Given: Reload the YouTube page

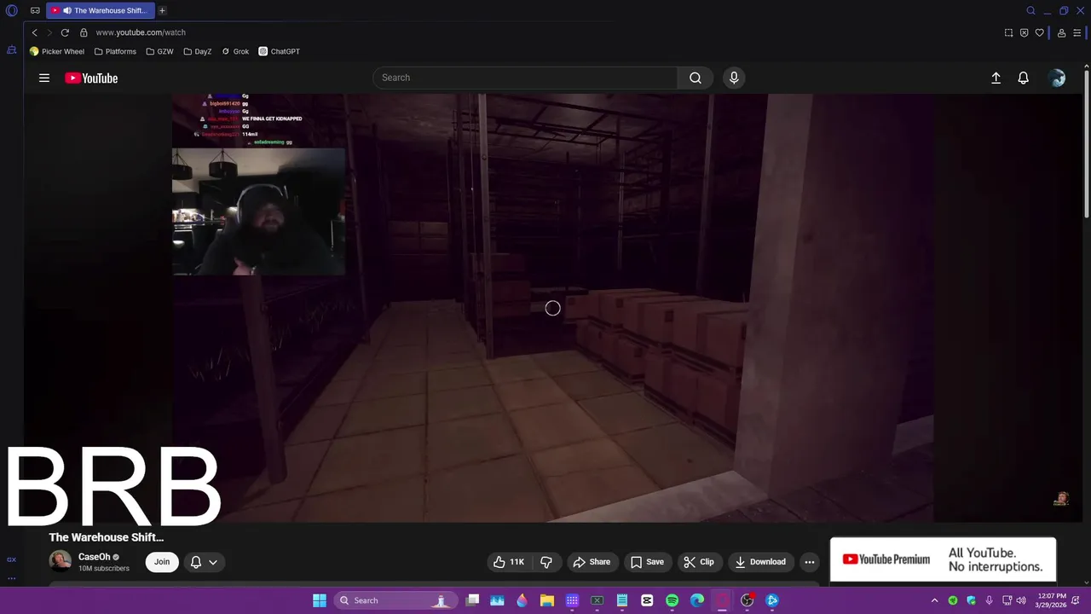Looking at the screenshot, I should (x=65, y=32).
